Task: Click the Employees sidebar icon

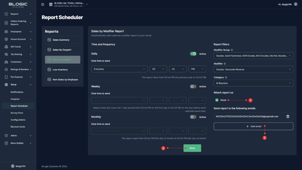Action: coord(6,32)
